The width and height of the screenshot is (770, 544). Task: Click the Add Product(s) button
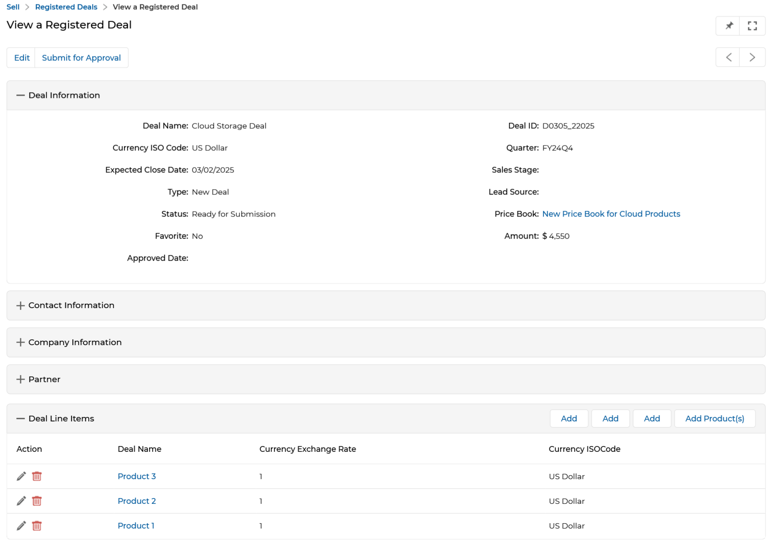[x=714, y=418]
